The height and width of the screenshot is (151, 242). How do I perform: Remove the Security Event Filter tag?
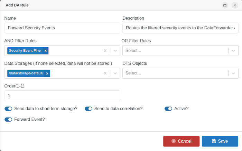46,51
